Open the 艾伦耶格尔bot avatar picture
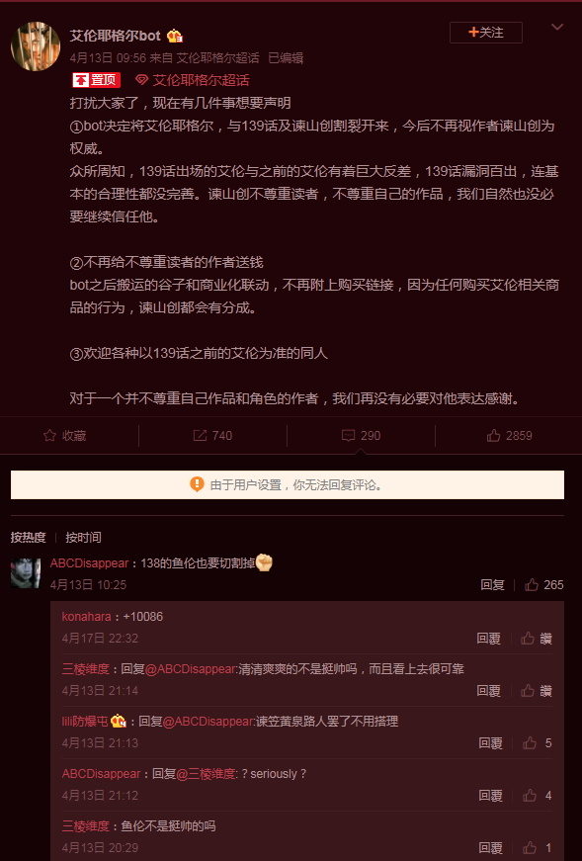Image resolution: width=582 pixels, height=861 pixels. click(x=36, y=46)
